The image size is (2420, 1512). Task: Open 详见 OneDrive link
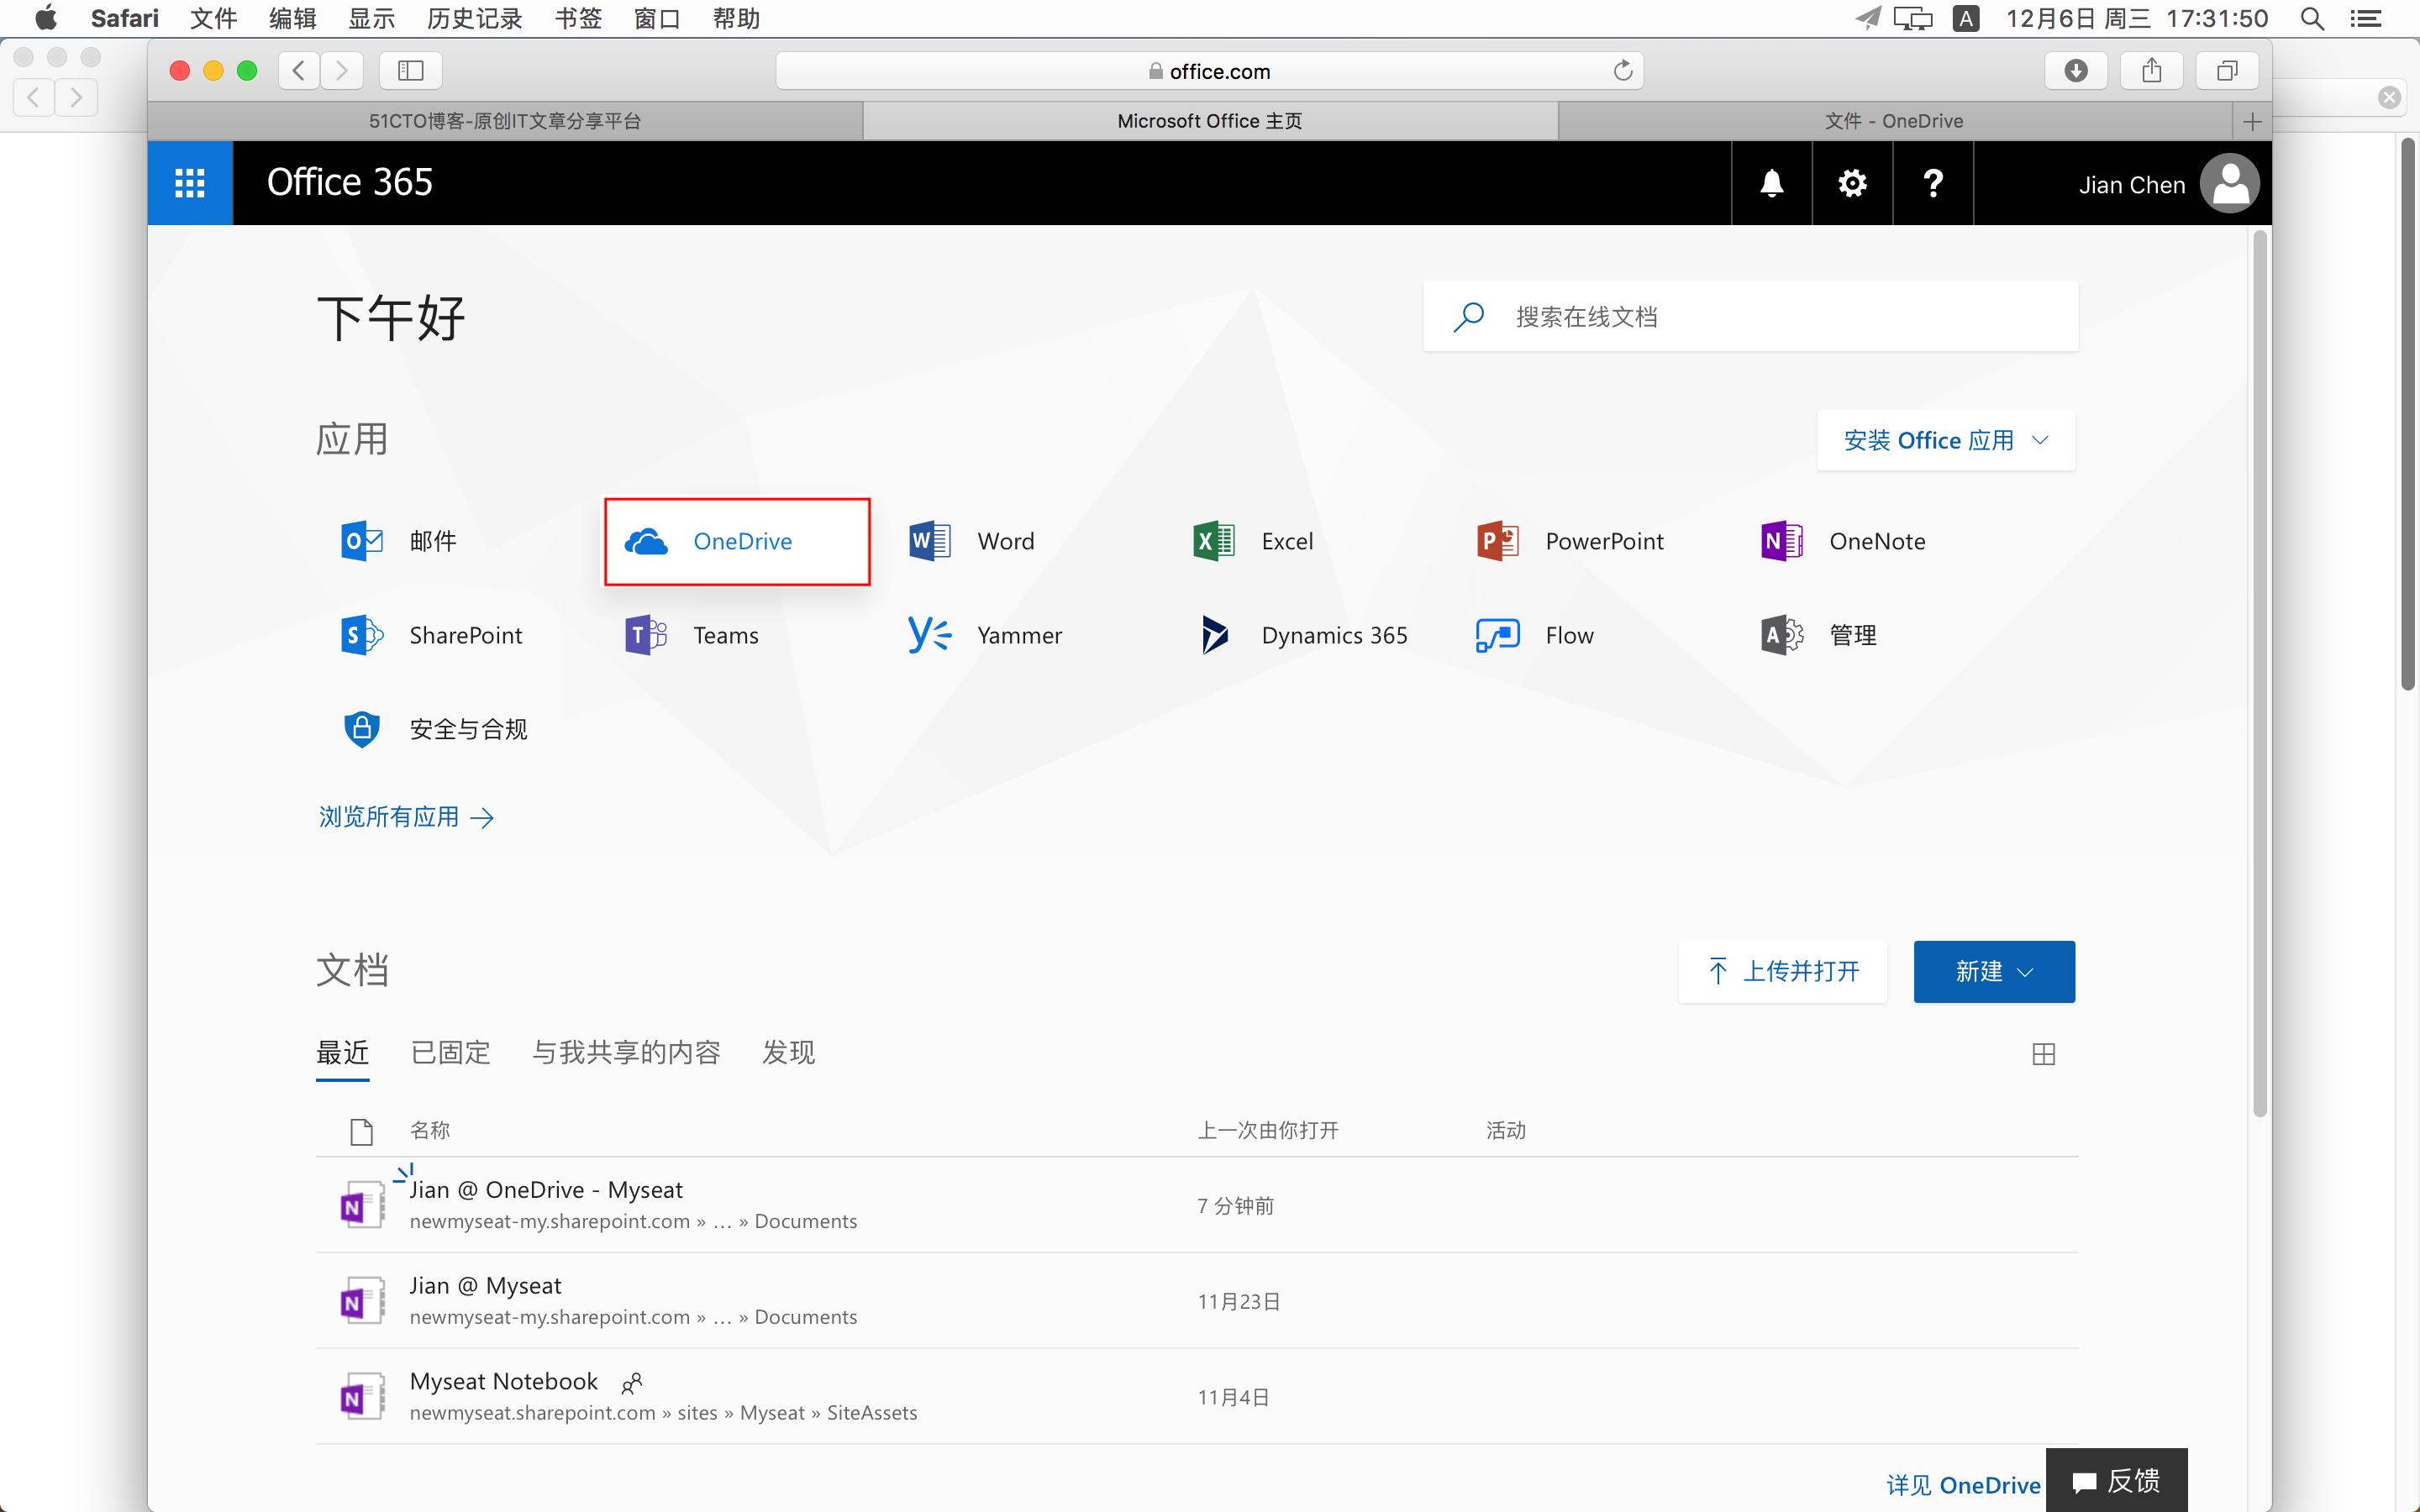coord(1963,1485)
